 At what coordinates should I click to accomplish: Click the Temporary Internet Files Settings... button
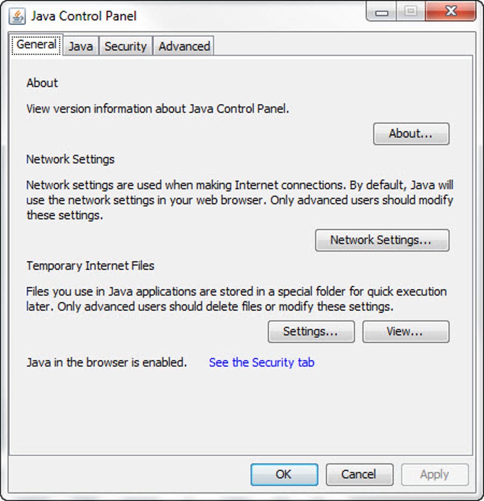(311, 332)
